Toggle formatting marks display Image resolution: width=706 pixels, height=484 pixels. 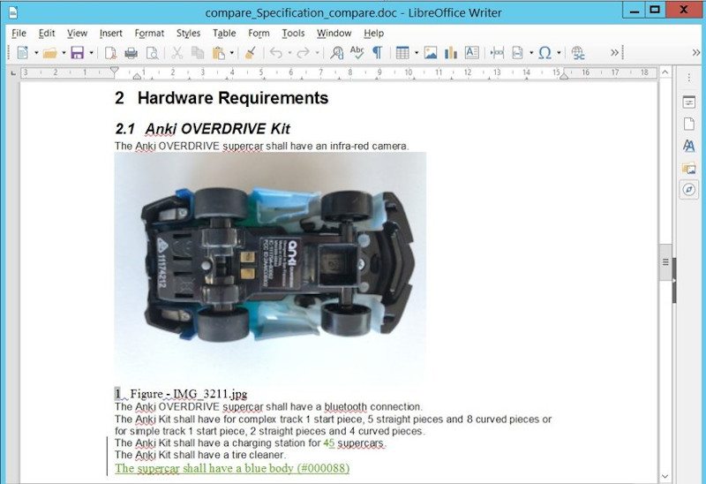point(377,53)
